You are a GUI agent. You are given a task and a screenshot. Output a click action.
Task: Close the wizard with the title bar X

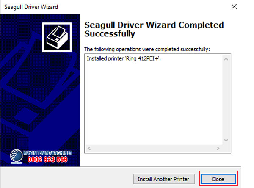click(x=234, y=7)
